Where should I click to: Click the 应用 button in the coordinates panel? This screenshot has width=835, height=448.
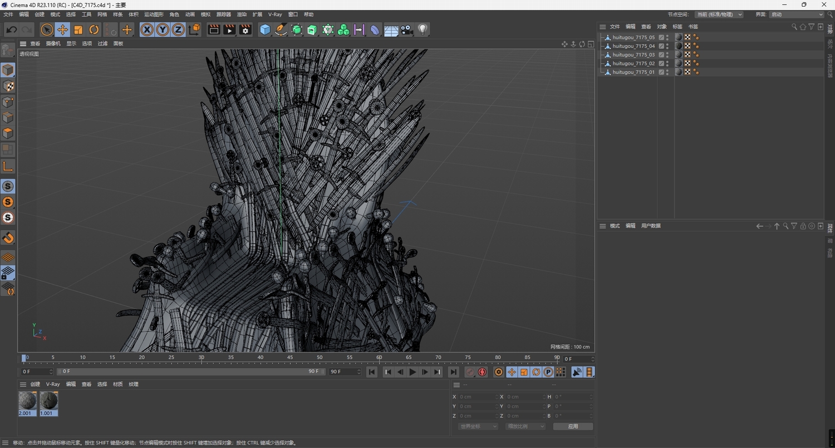pos(572,426)
